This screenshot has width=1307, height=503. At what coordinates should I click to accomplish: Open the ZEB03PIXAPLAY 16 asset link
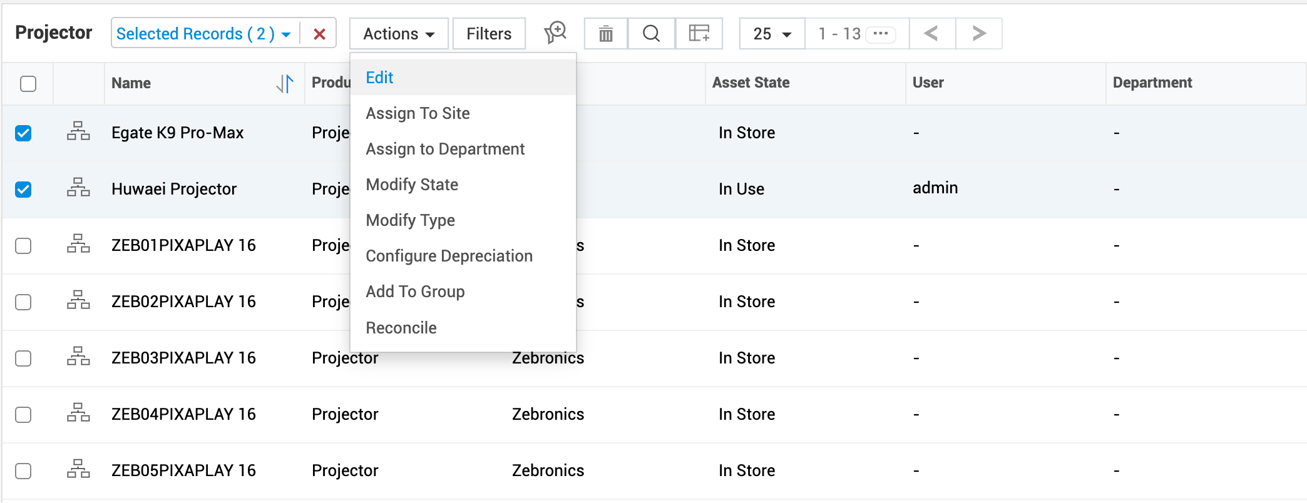tap(183, 358)
